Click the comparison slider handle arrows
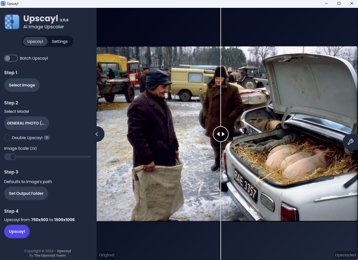The width and height of the screenshot is (358, 260). tap(221, 134)
